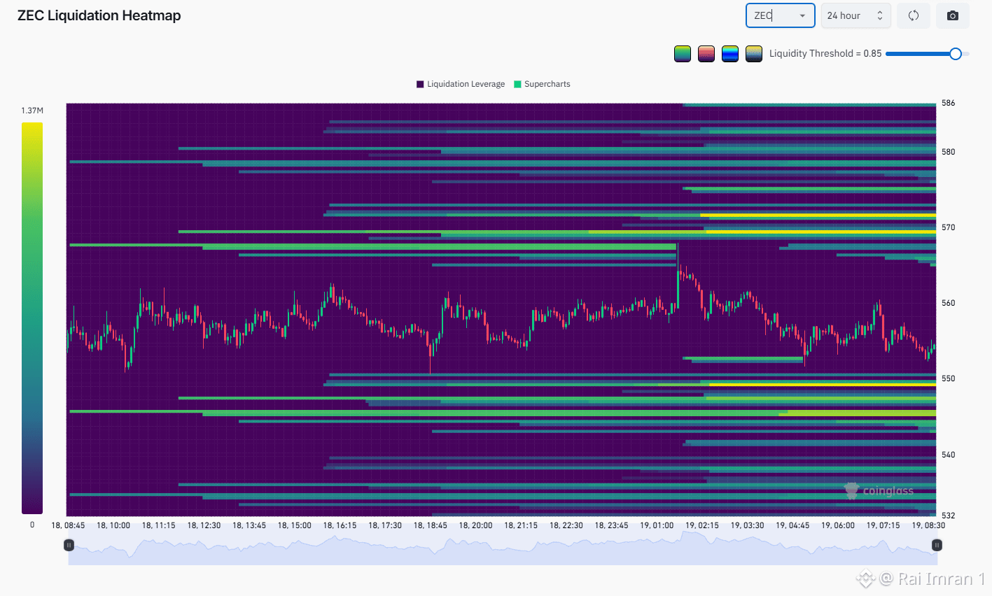
Task: Click the left time-range zoom handle
Action: [69, 545]
